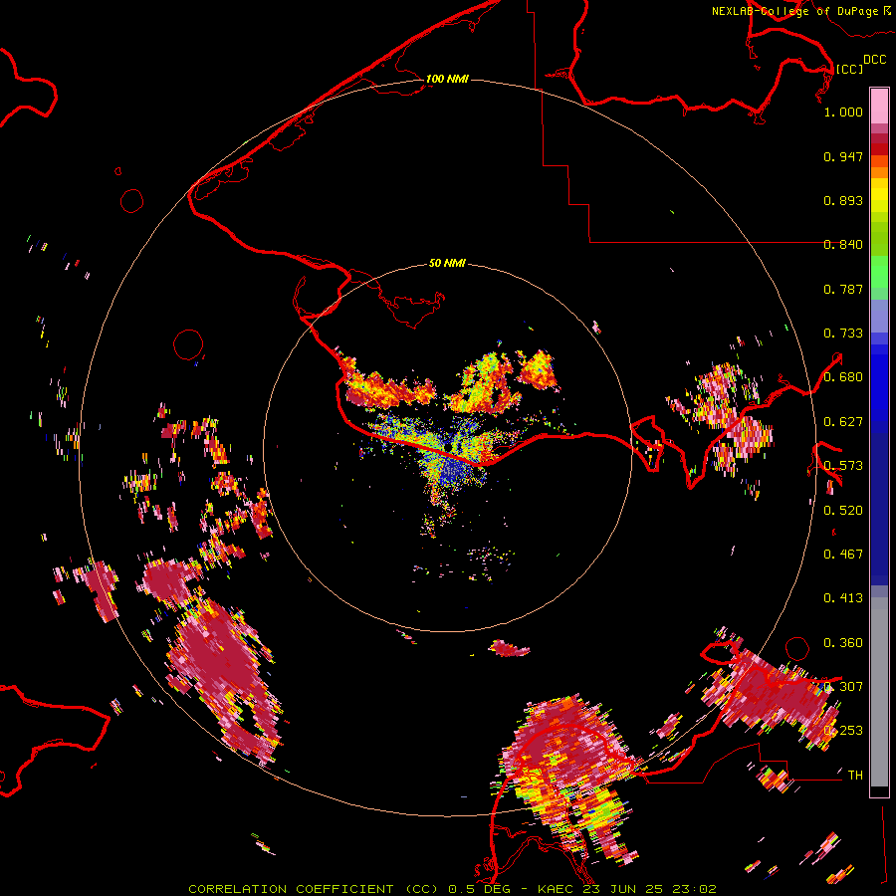
Task: Click the "23 JUN 25" date text
Action: [x=623, y=889]
